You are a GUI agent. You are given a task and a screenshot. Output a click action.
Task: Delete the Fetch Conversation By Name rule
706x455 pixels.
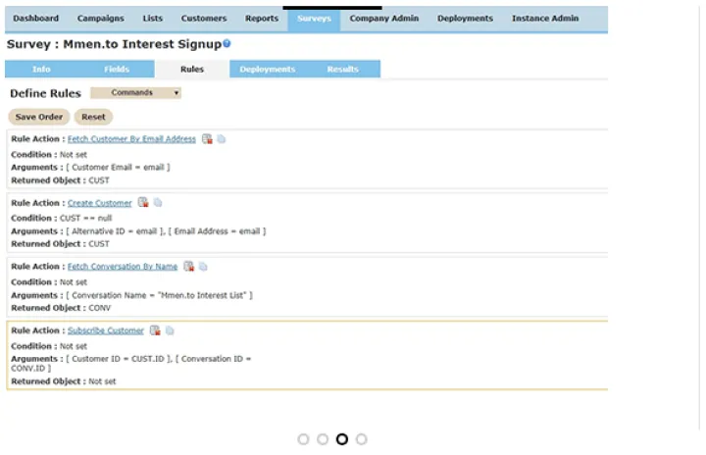pos(188,267)
